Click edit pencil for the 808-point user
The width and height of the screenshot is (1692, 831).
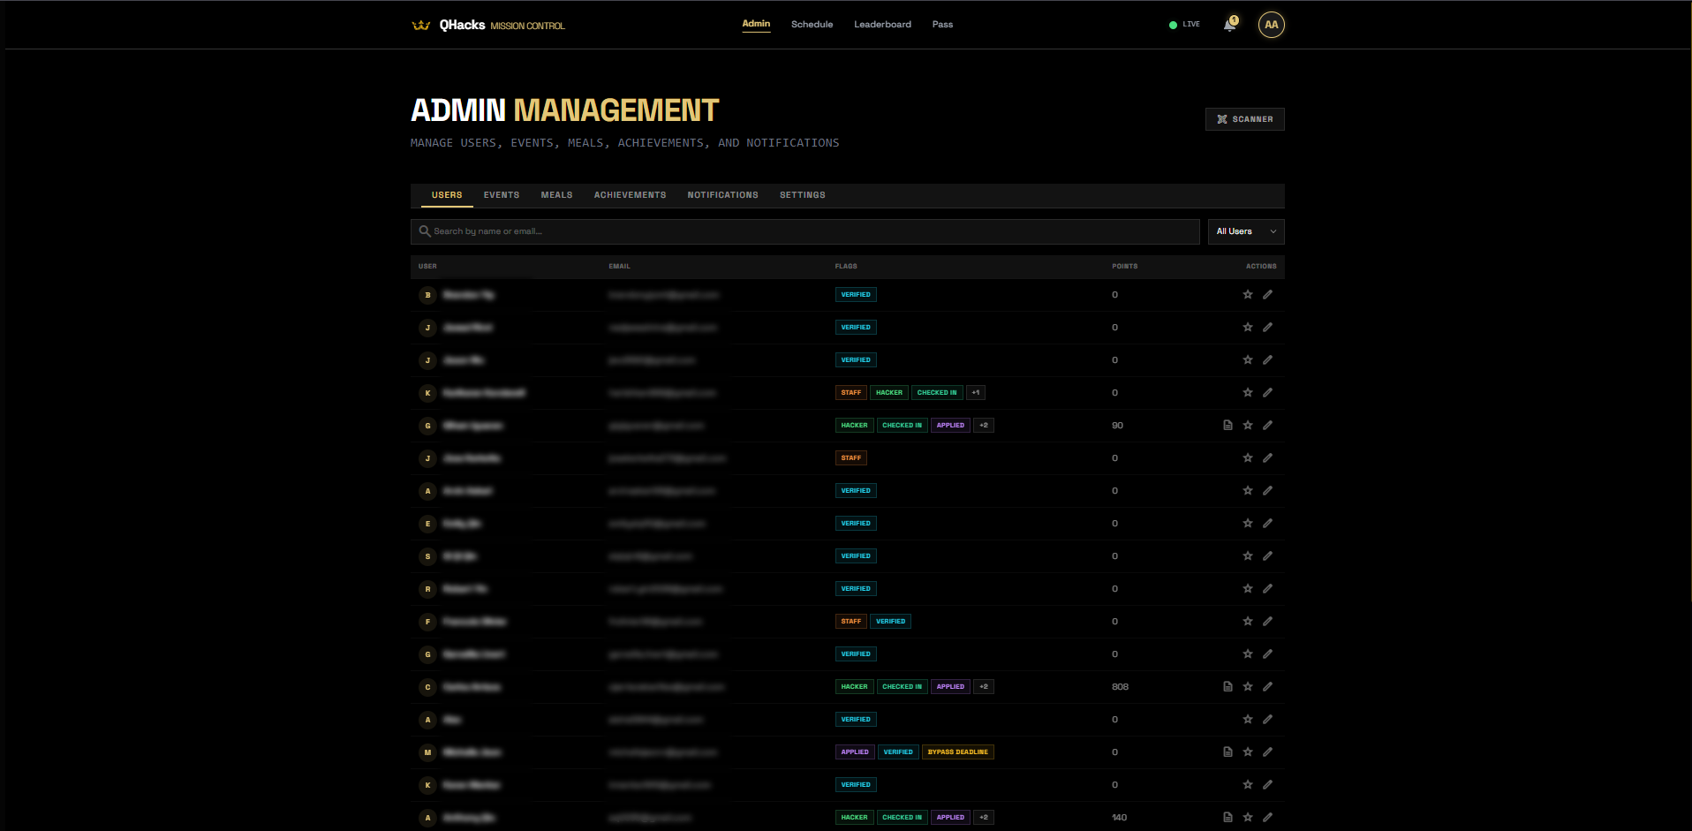click(1267, 687)
